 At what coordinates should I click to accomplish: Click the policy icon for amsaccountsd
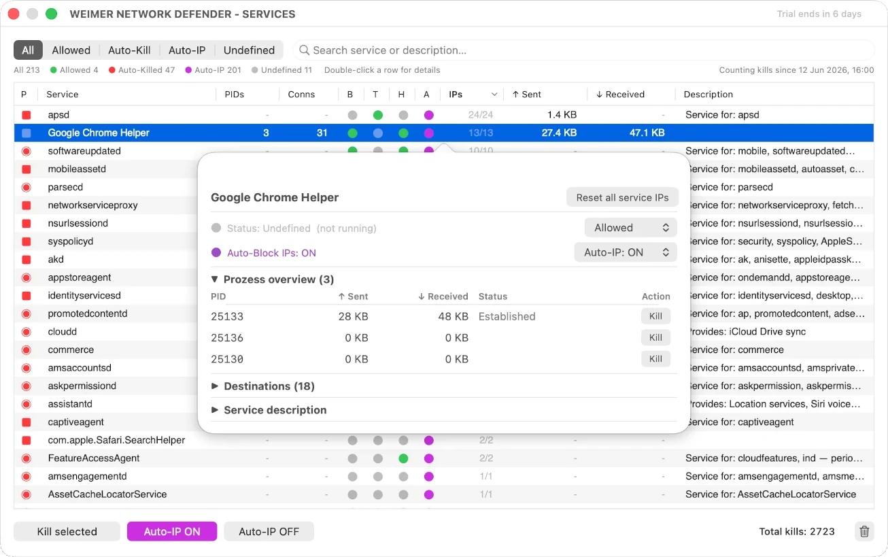(x=27, y=368)
